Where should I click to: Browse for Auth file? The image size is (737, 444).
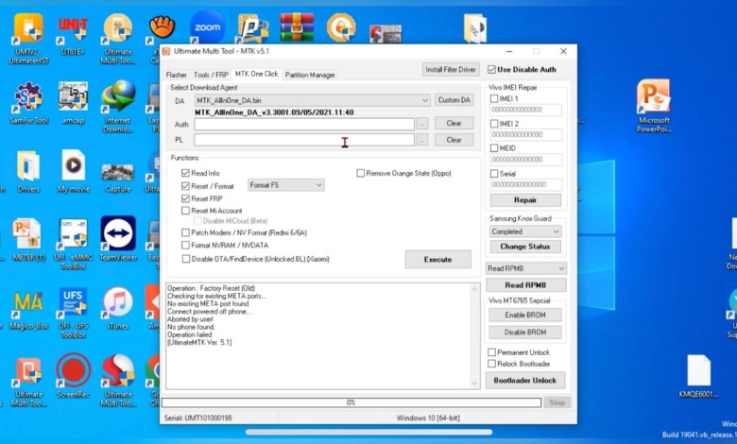click(422, 124)
